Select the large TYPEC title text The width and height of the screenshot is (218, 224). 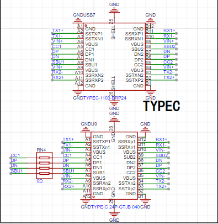tap(162, 106)
